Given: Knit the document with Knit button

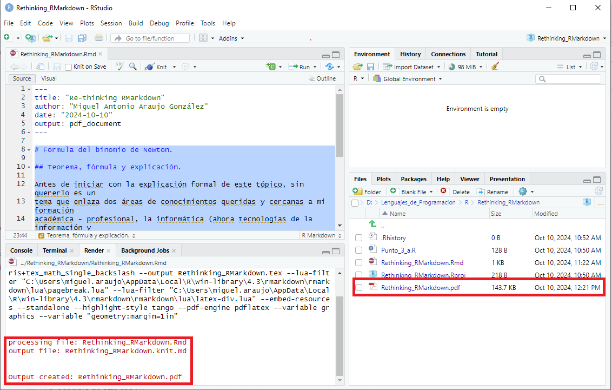Looking at the screenshot, I should (x=156, y=67).
